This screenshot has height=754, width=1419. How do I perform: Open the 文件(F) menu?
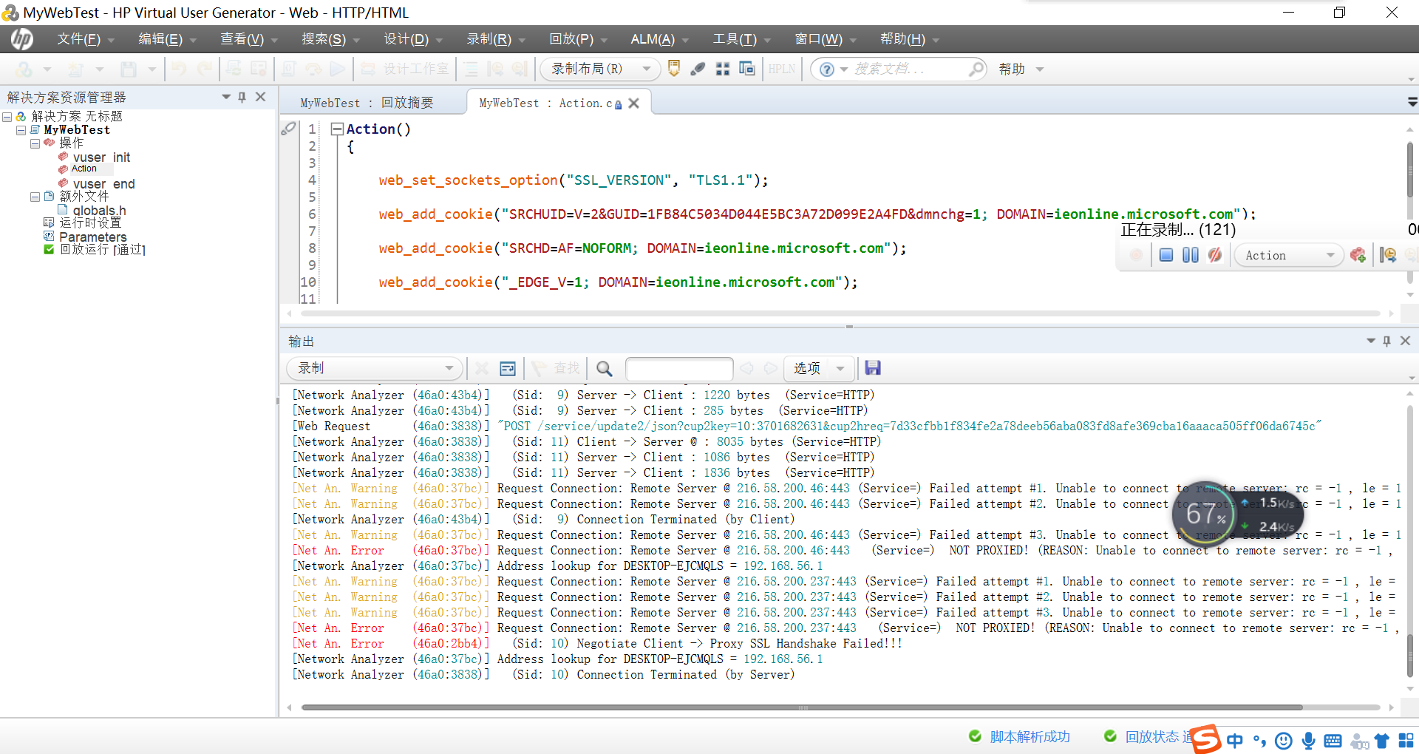coord(86,39)
